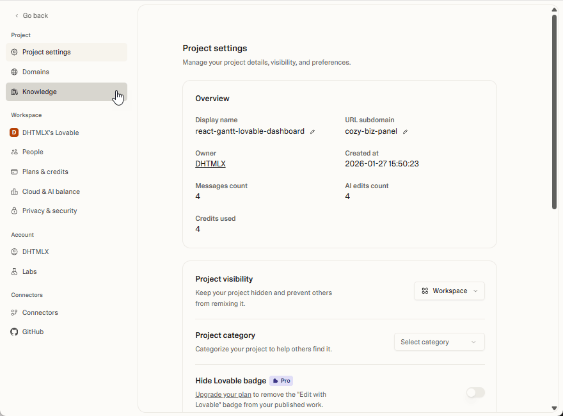Click the People sidebar icon
563x416 pixels.
(x=13, y=152)
